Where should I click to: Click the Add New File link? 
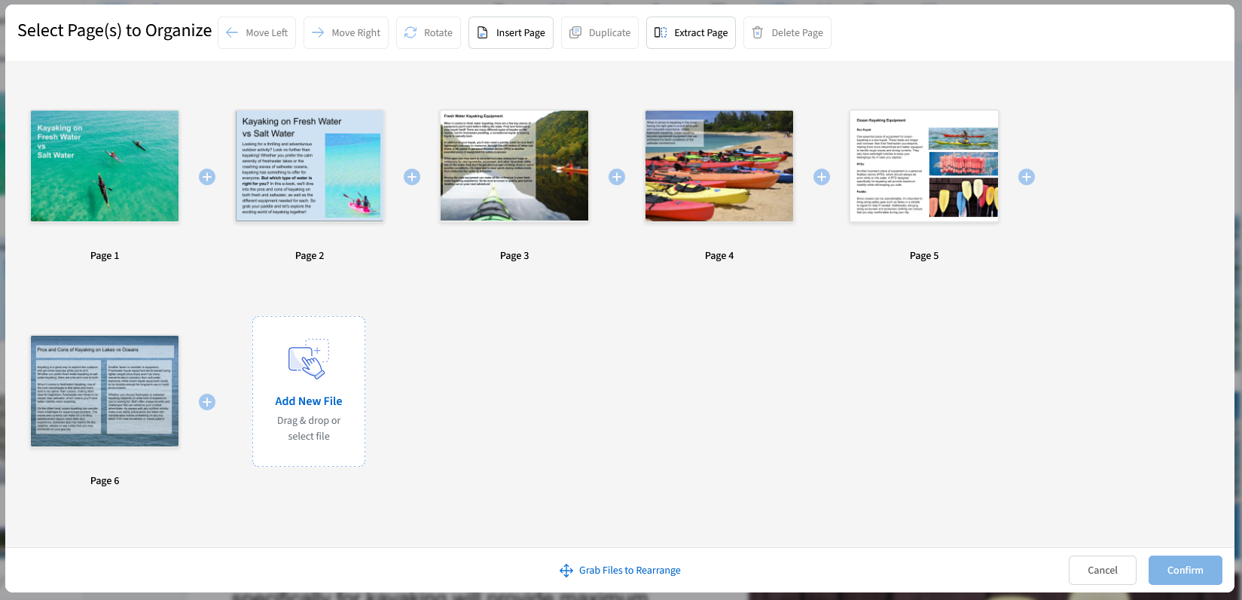point(309,401)
